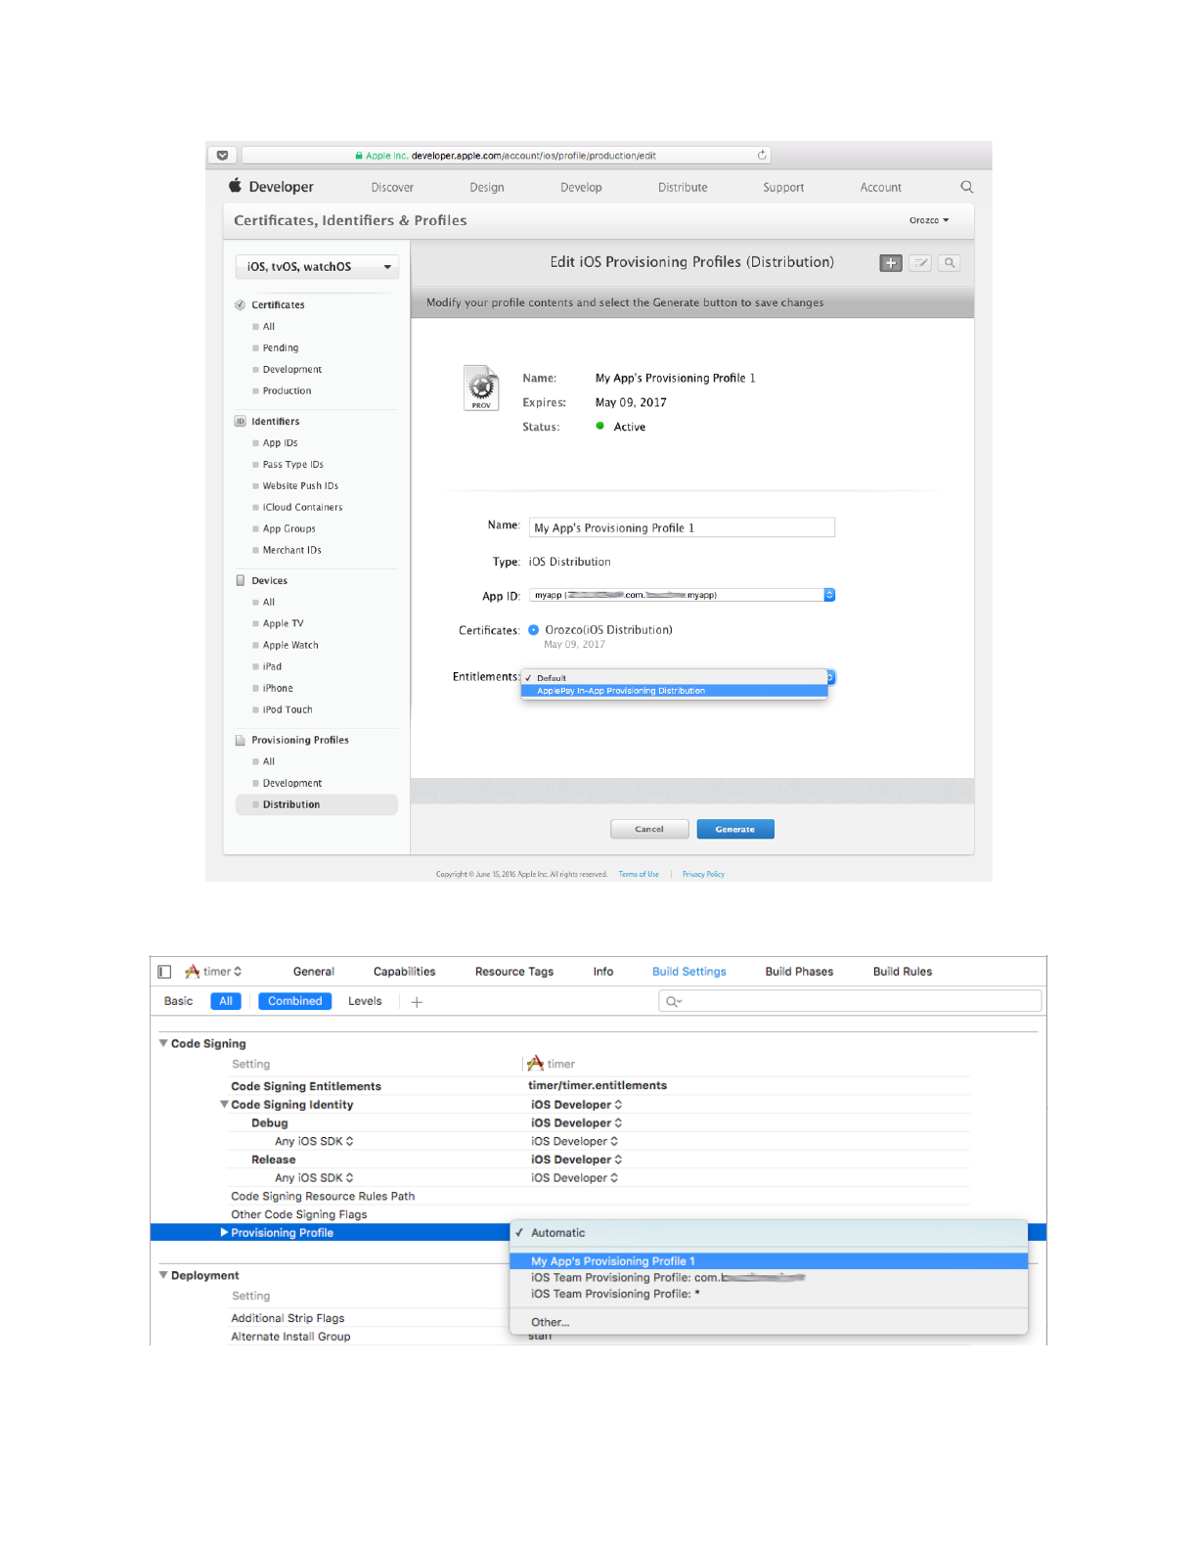The width and height of the screenshot is (1197, 1550).
Task: Select Default entitlement option
Action: (675, 678)
